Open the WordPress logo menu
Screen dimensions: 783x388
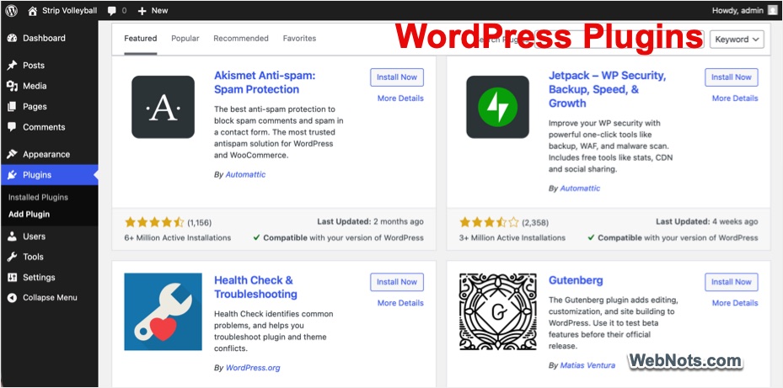(x=12, y=10)
